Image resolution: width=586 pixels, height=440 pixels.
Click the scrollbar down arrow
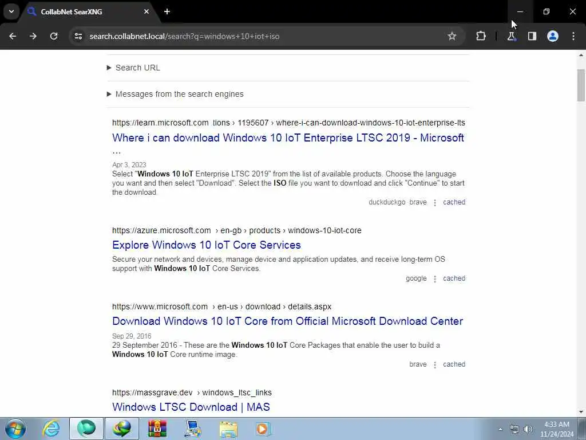coord(581,412)
